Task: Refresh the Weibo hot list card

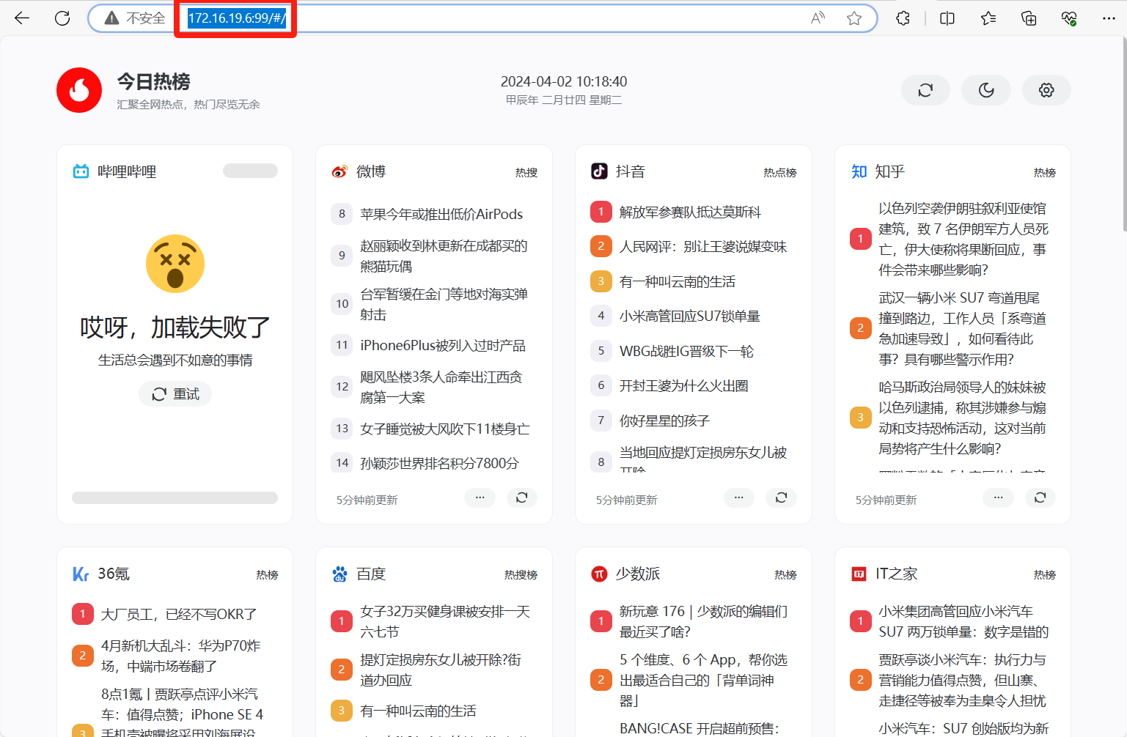Action: coord(521,498)
